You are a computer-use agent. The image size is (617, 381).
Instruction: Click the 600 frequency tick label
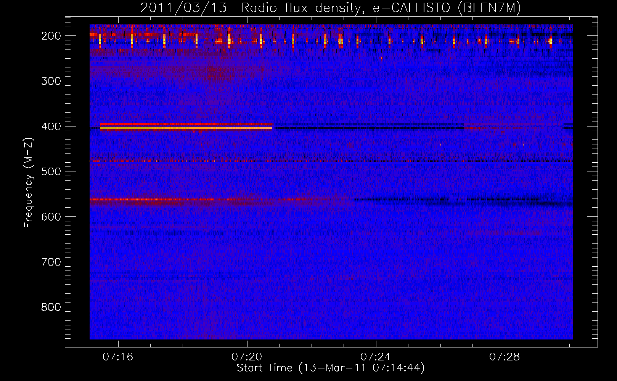pyautogui.click(x=51, y=217)
